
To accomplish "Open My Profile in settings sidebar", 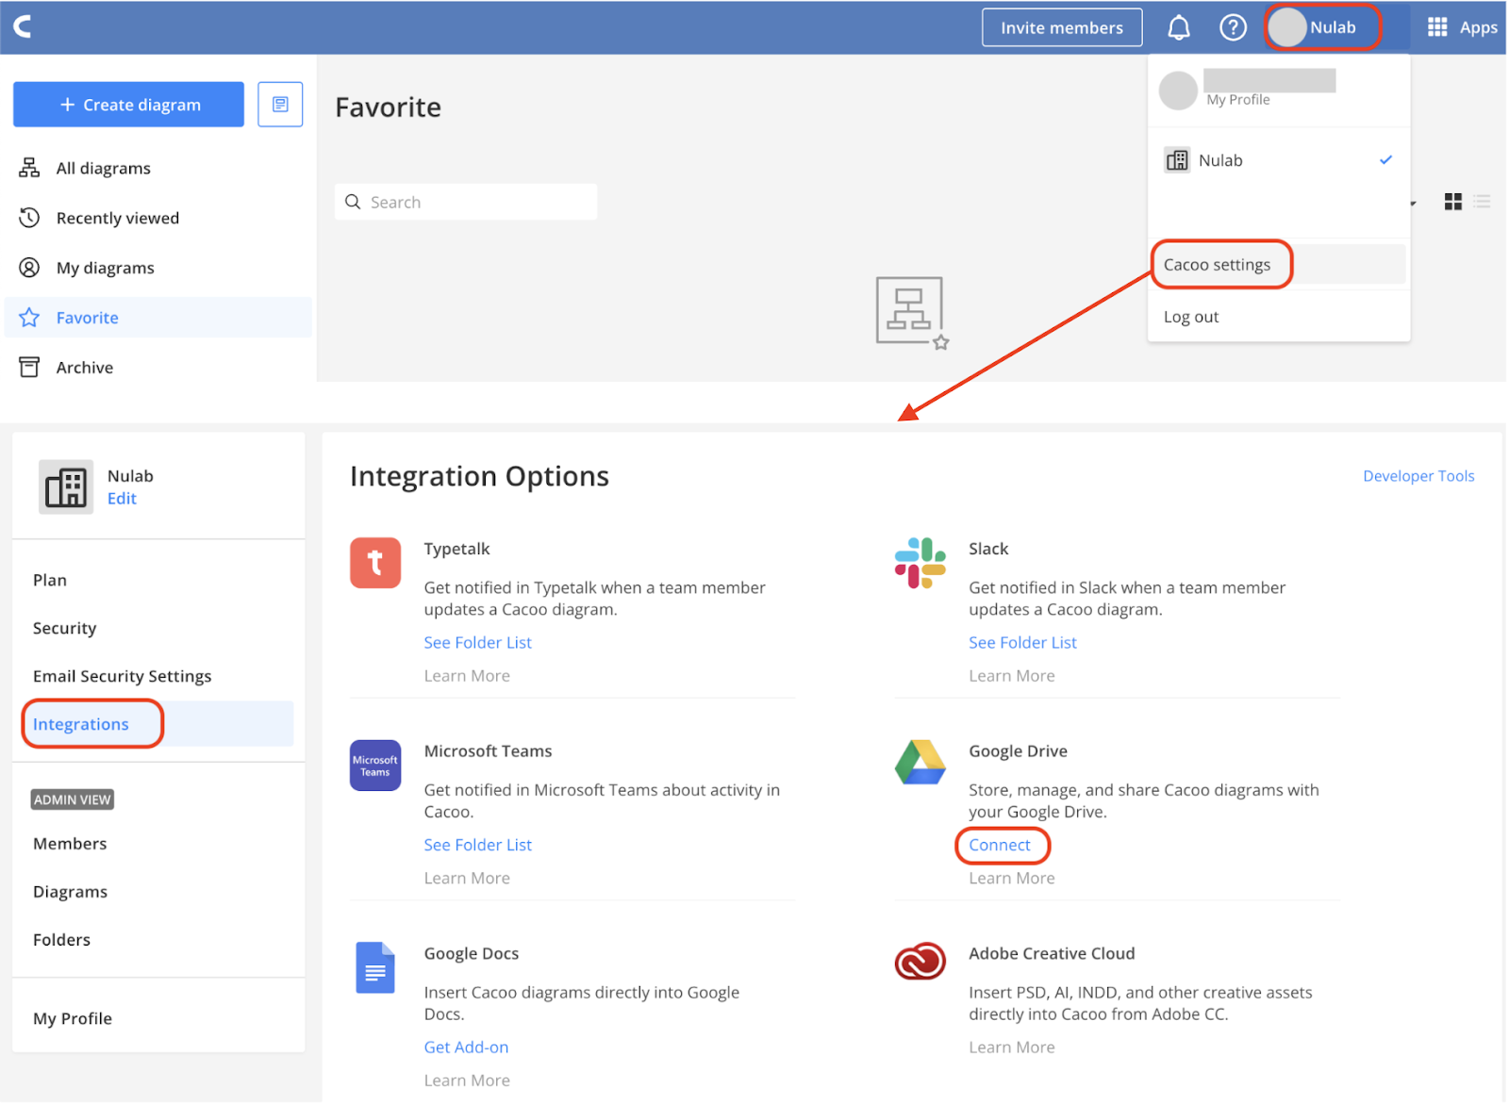I will [x=73, y=1018].
